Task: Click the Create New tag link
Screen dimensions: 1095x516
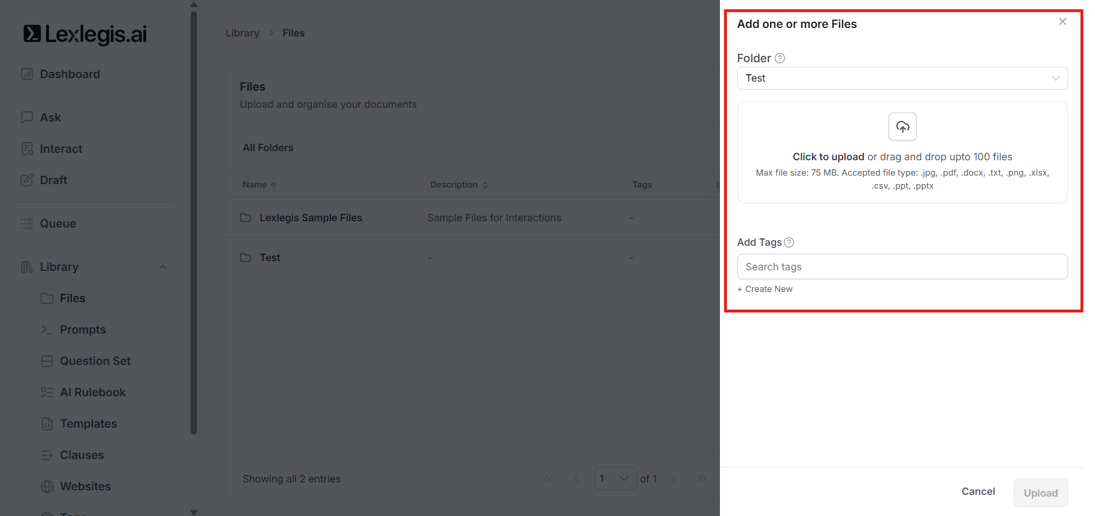Action: pos(765,289)
